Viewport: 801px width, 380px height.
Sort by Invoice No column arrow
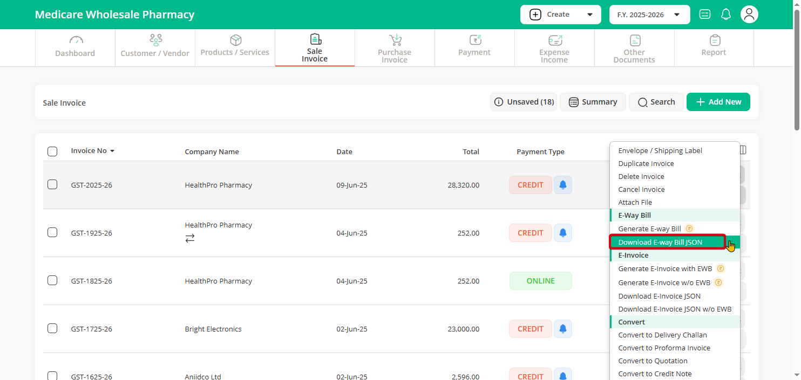coord(112,151)
